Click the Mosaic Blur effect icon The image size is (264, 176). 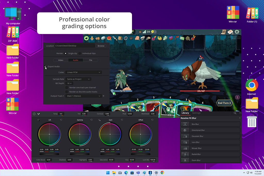coord(185,148)
